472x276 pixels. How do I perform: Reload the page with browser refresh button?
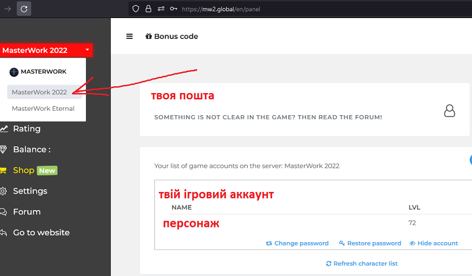[x=24, y=9]
